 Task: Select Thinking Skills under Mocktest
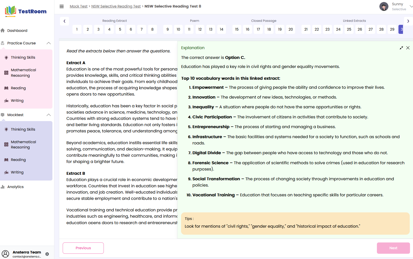tap(23, 129)
